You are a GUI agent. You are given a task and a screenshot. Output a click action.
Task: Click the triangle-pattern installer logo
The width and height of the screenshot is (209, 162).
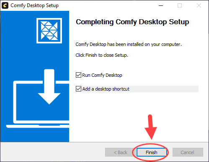tap(49, 30)
